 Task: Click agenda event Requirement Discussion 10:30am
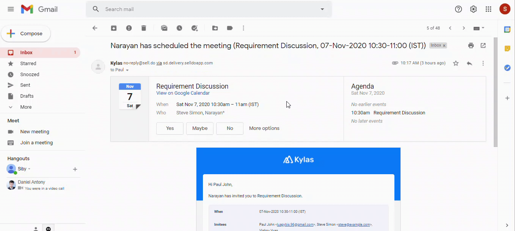pos(388,113)
